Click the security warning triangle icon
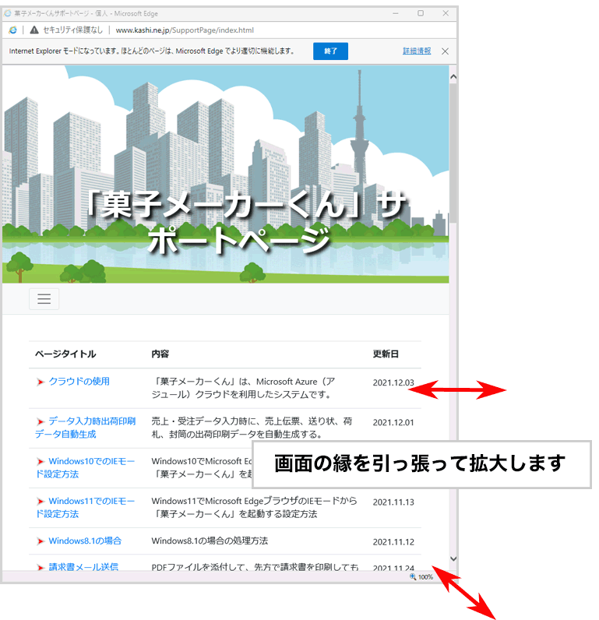599x620 pixels. coord(34,30)
